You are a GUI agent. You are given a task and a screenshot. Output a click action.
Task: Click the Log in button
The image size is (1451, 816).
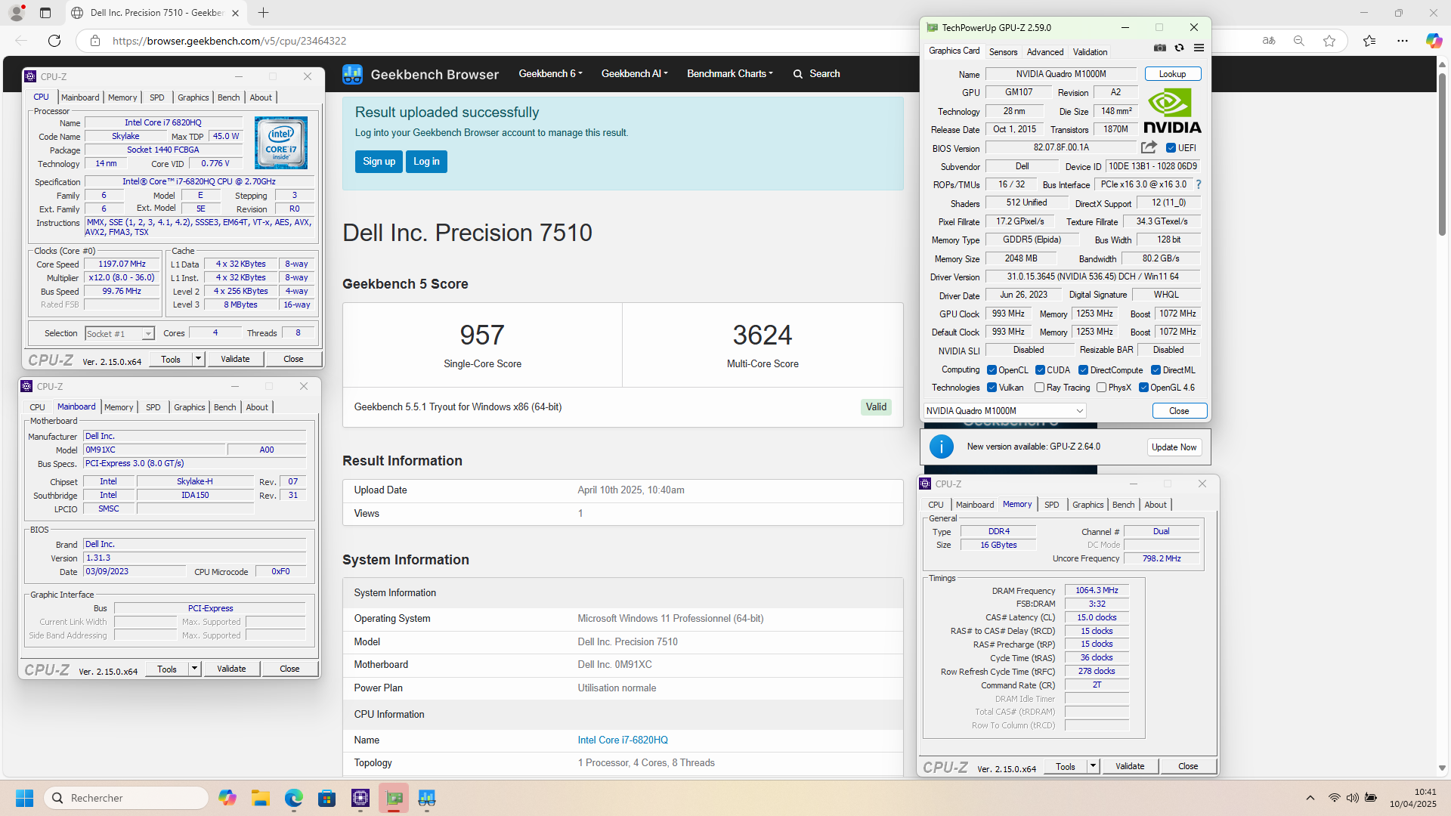[x=426, y=162]
